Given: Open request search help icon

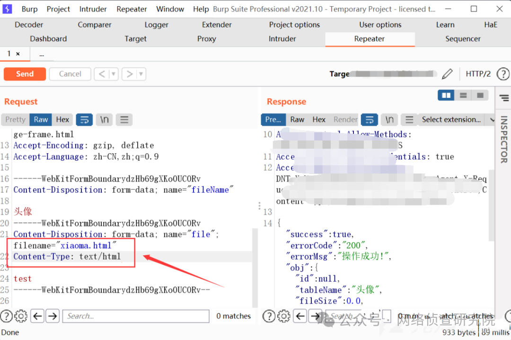Looking at the screenshot, I should click(x=7, y=316).
